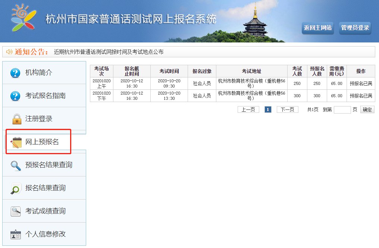This screenshot has height=248, width=379.
Task: Click the padlock icon next to 注册登录
Action: pos(17,119)
